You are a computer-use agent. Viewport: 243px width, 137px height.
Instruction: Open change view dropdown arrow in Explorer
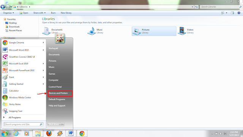(x=227, y=13)
